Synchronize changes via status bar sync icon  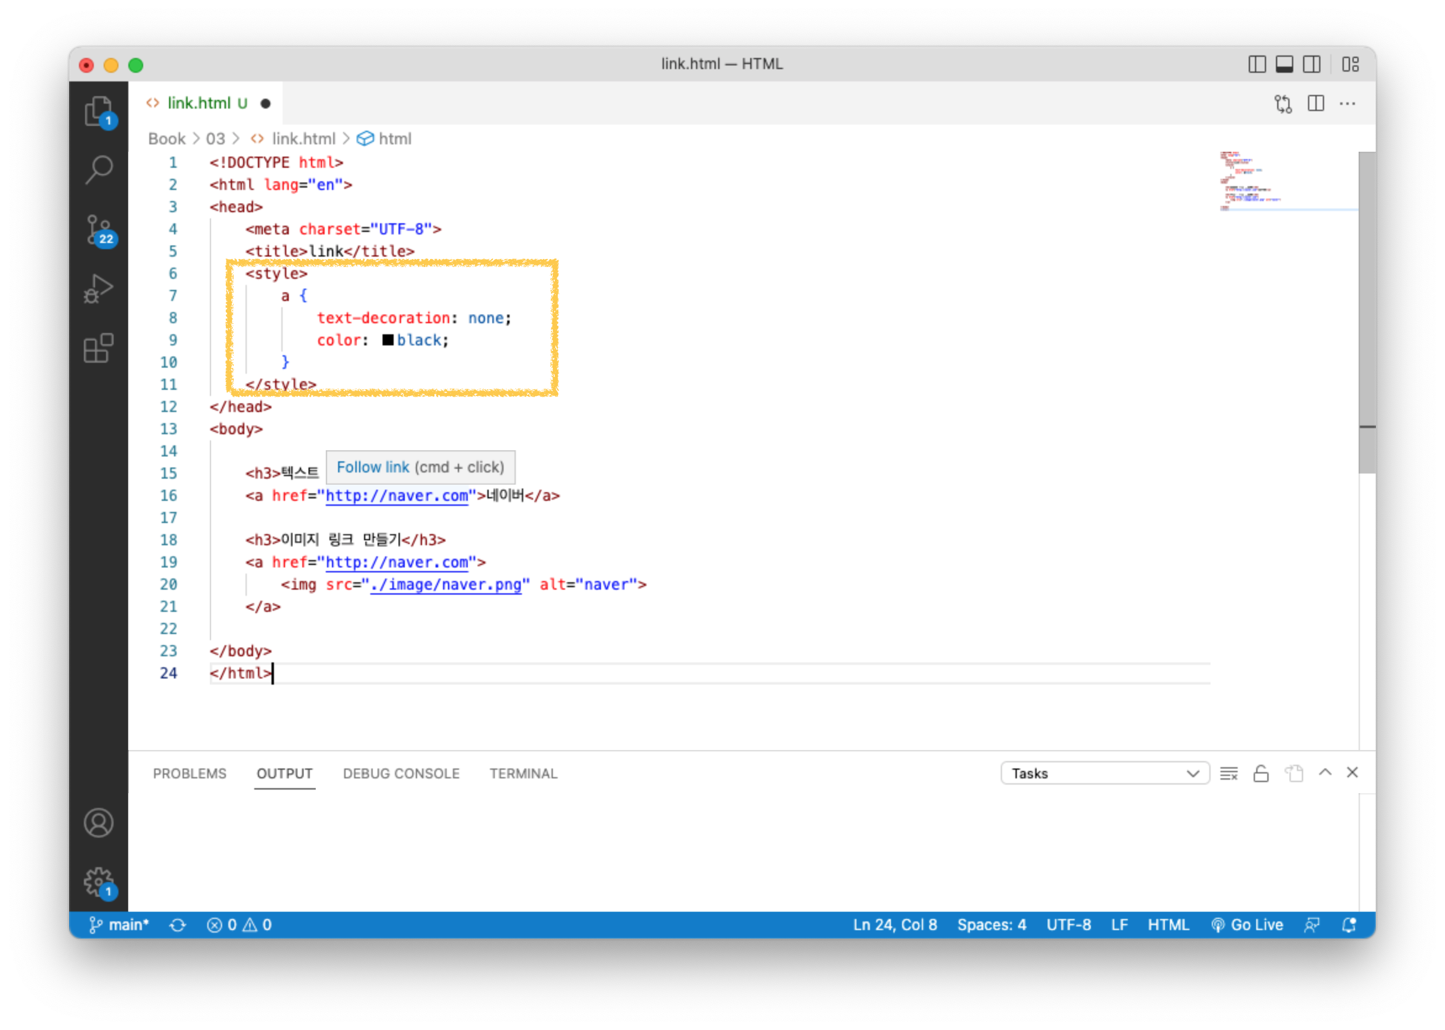[x=178, y=925]
